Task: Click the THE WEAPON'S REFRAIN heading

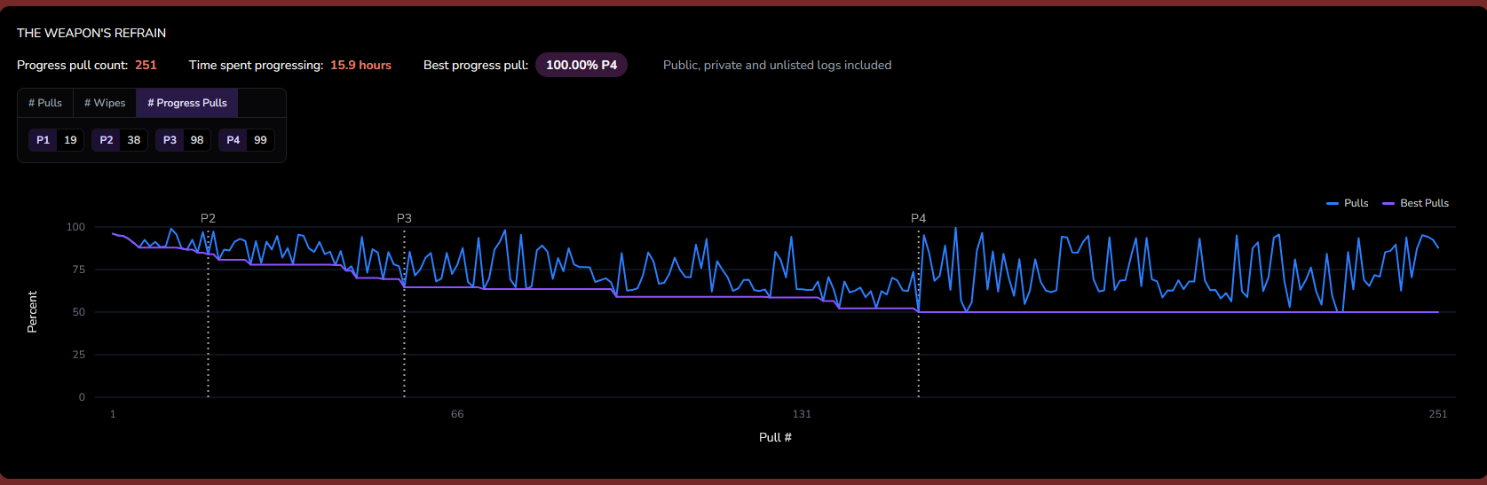Action: point(91,33)
